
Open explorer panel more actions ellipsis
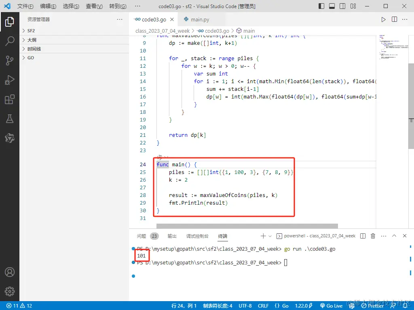coord(120,19)
